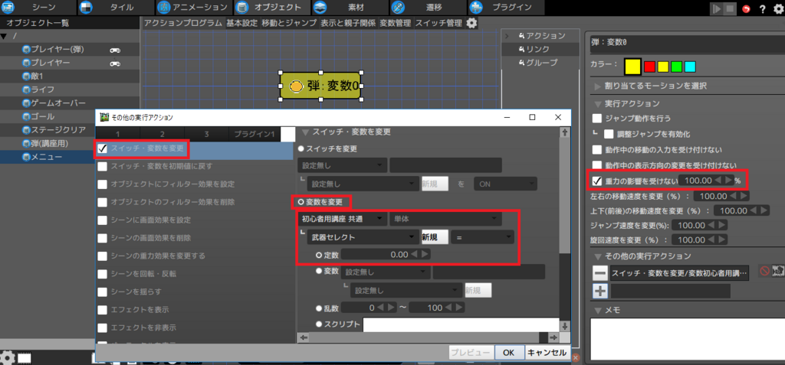Image resolution: width=785 pixels, height=365 pixels.
Task: Click the プレイヤー(弾) object icon
Action: (x=26, y=50)
